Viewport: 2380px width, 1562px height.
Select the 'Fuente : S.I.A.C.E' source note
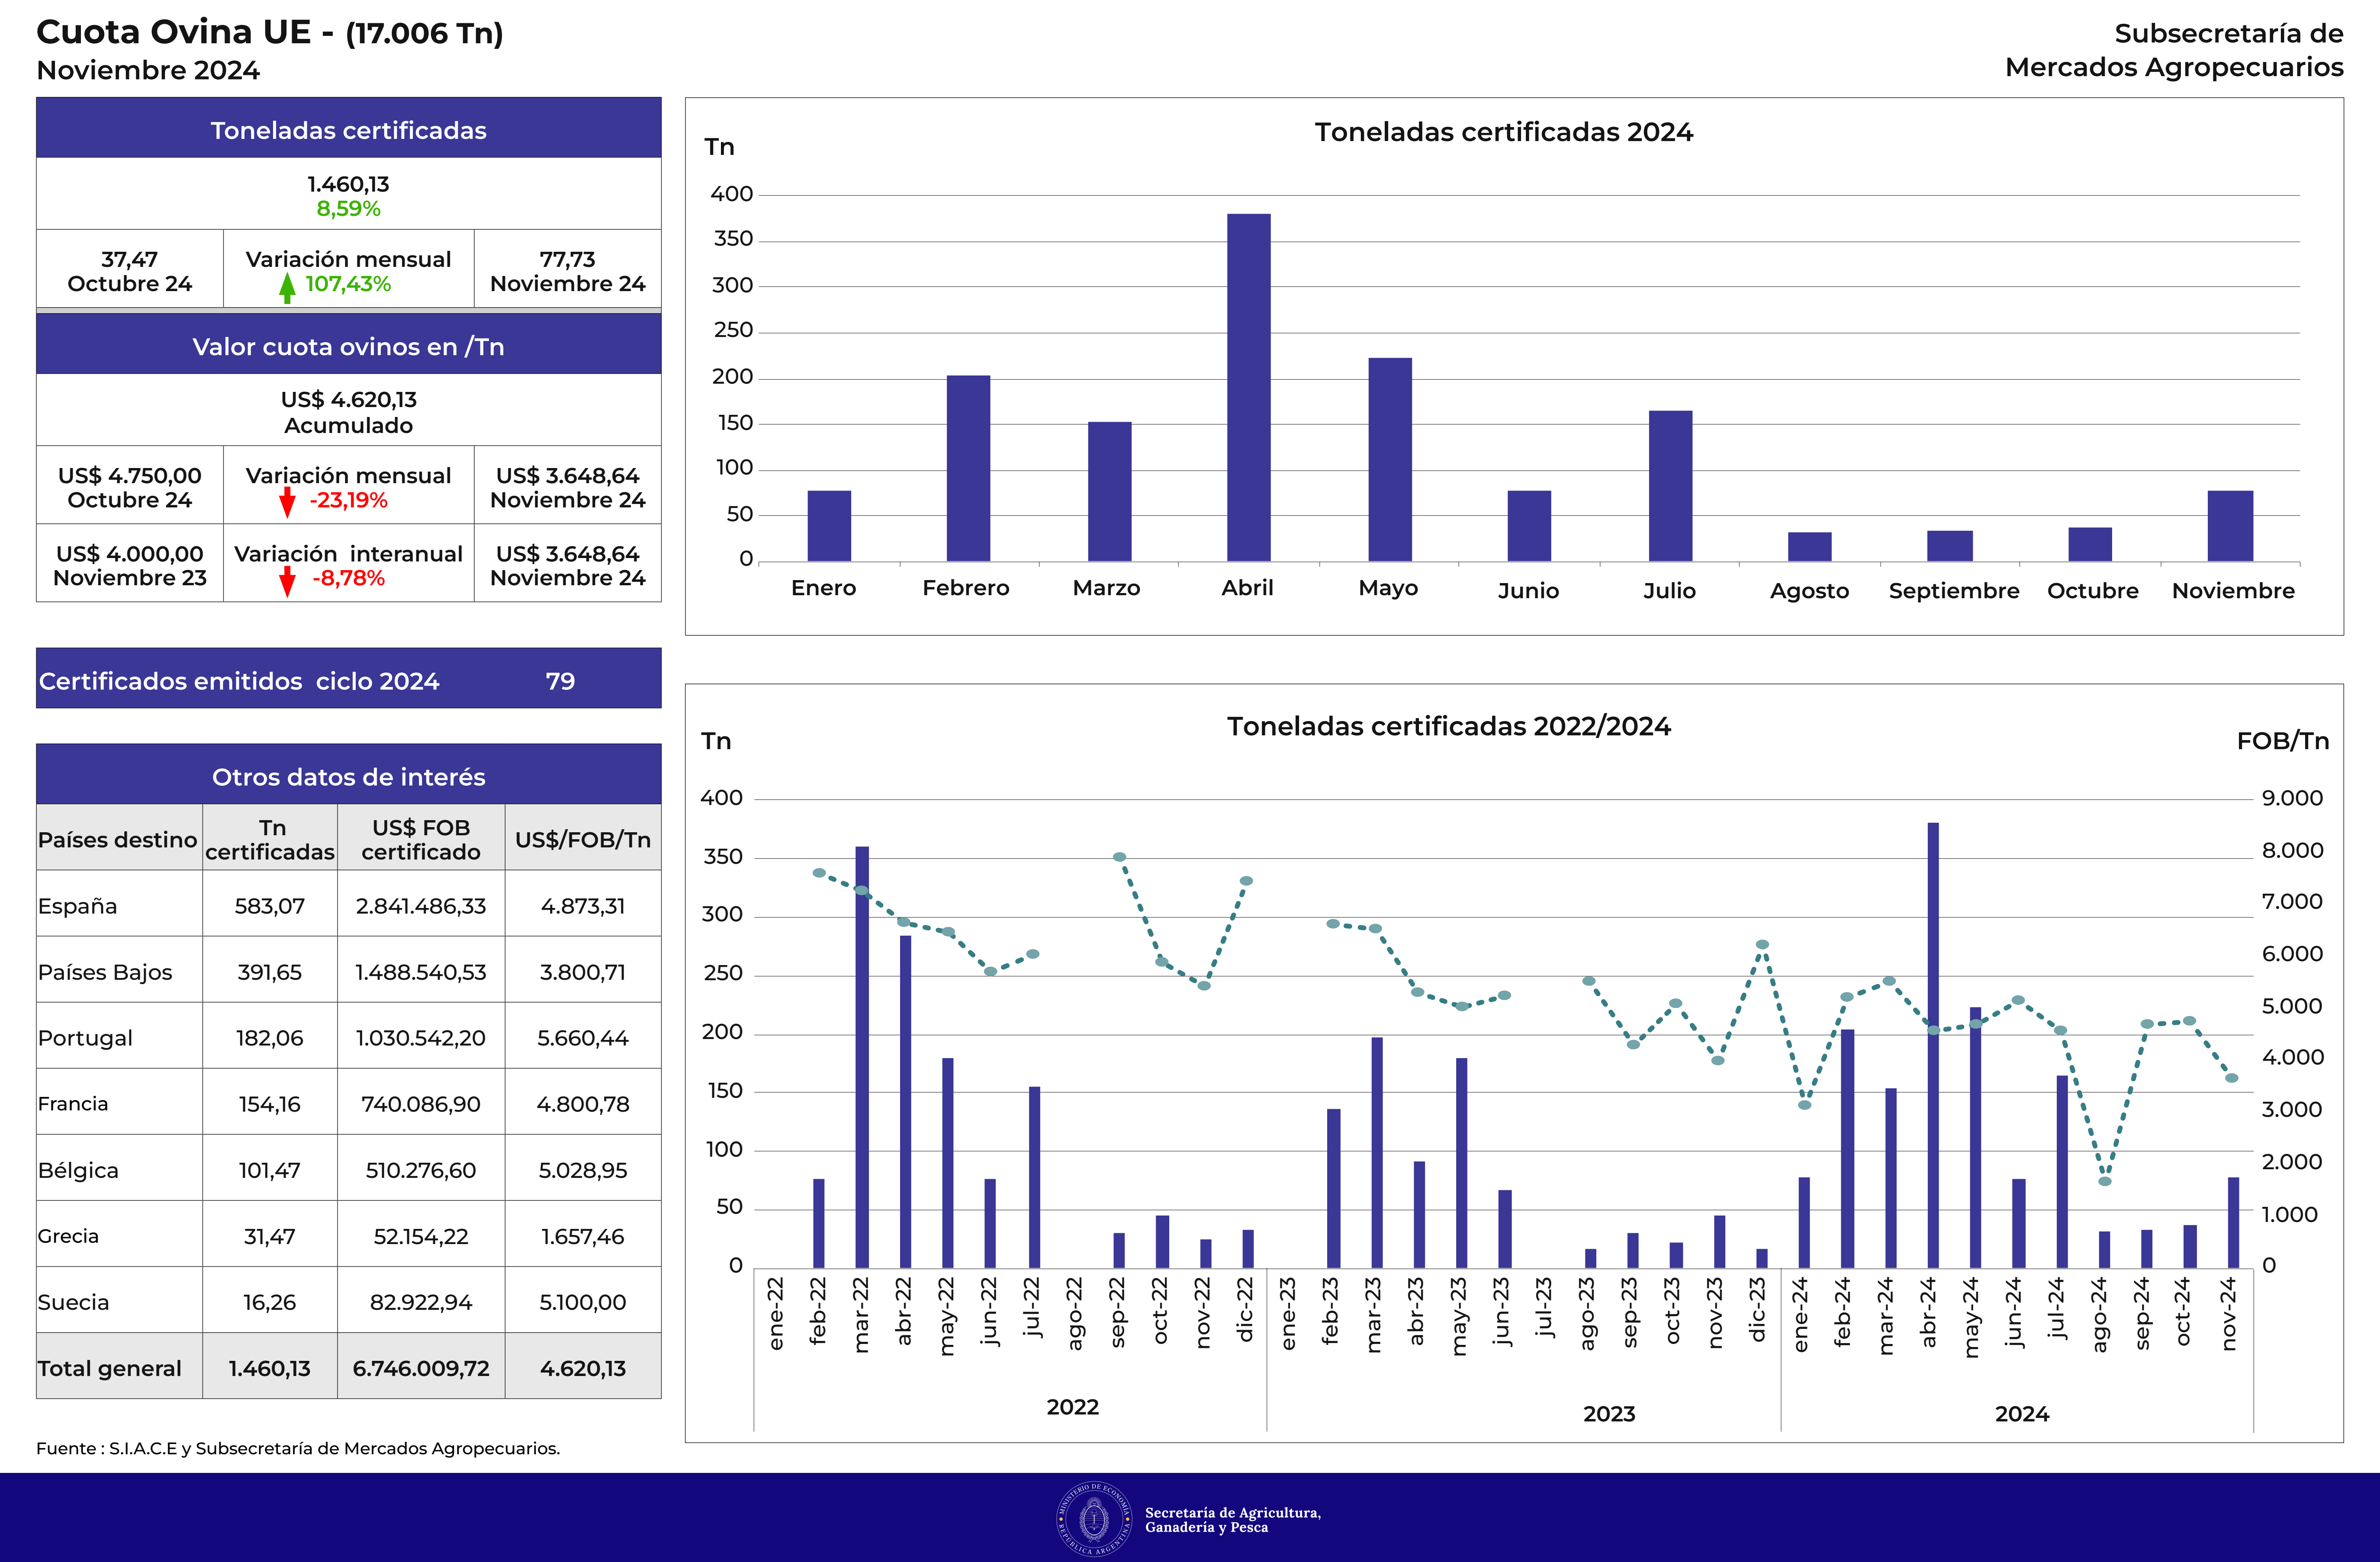298,1448
